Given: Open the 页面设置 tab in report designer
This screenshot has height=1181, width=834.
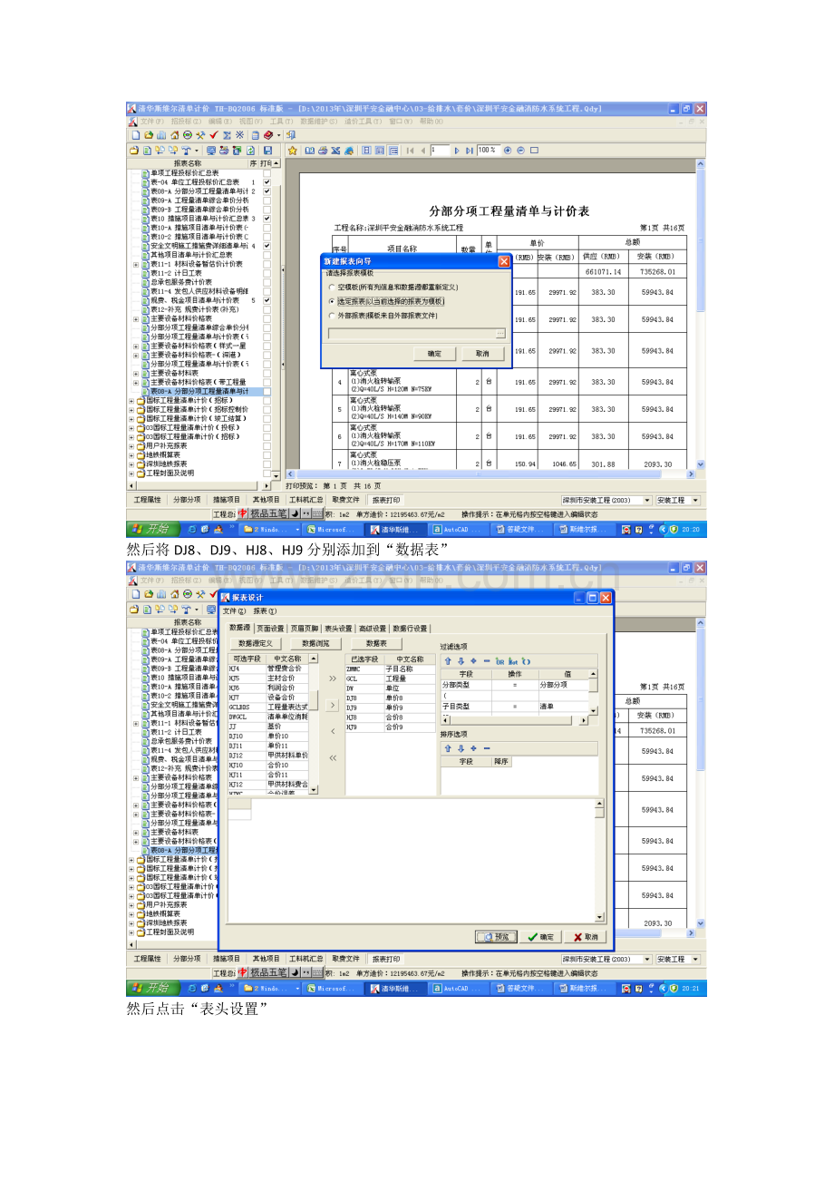Looking at the screenshot, I should [x=270, y=628].
